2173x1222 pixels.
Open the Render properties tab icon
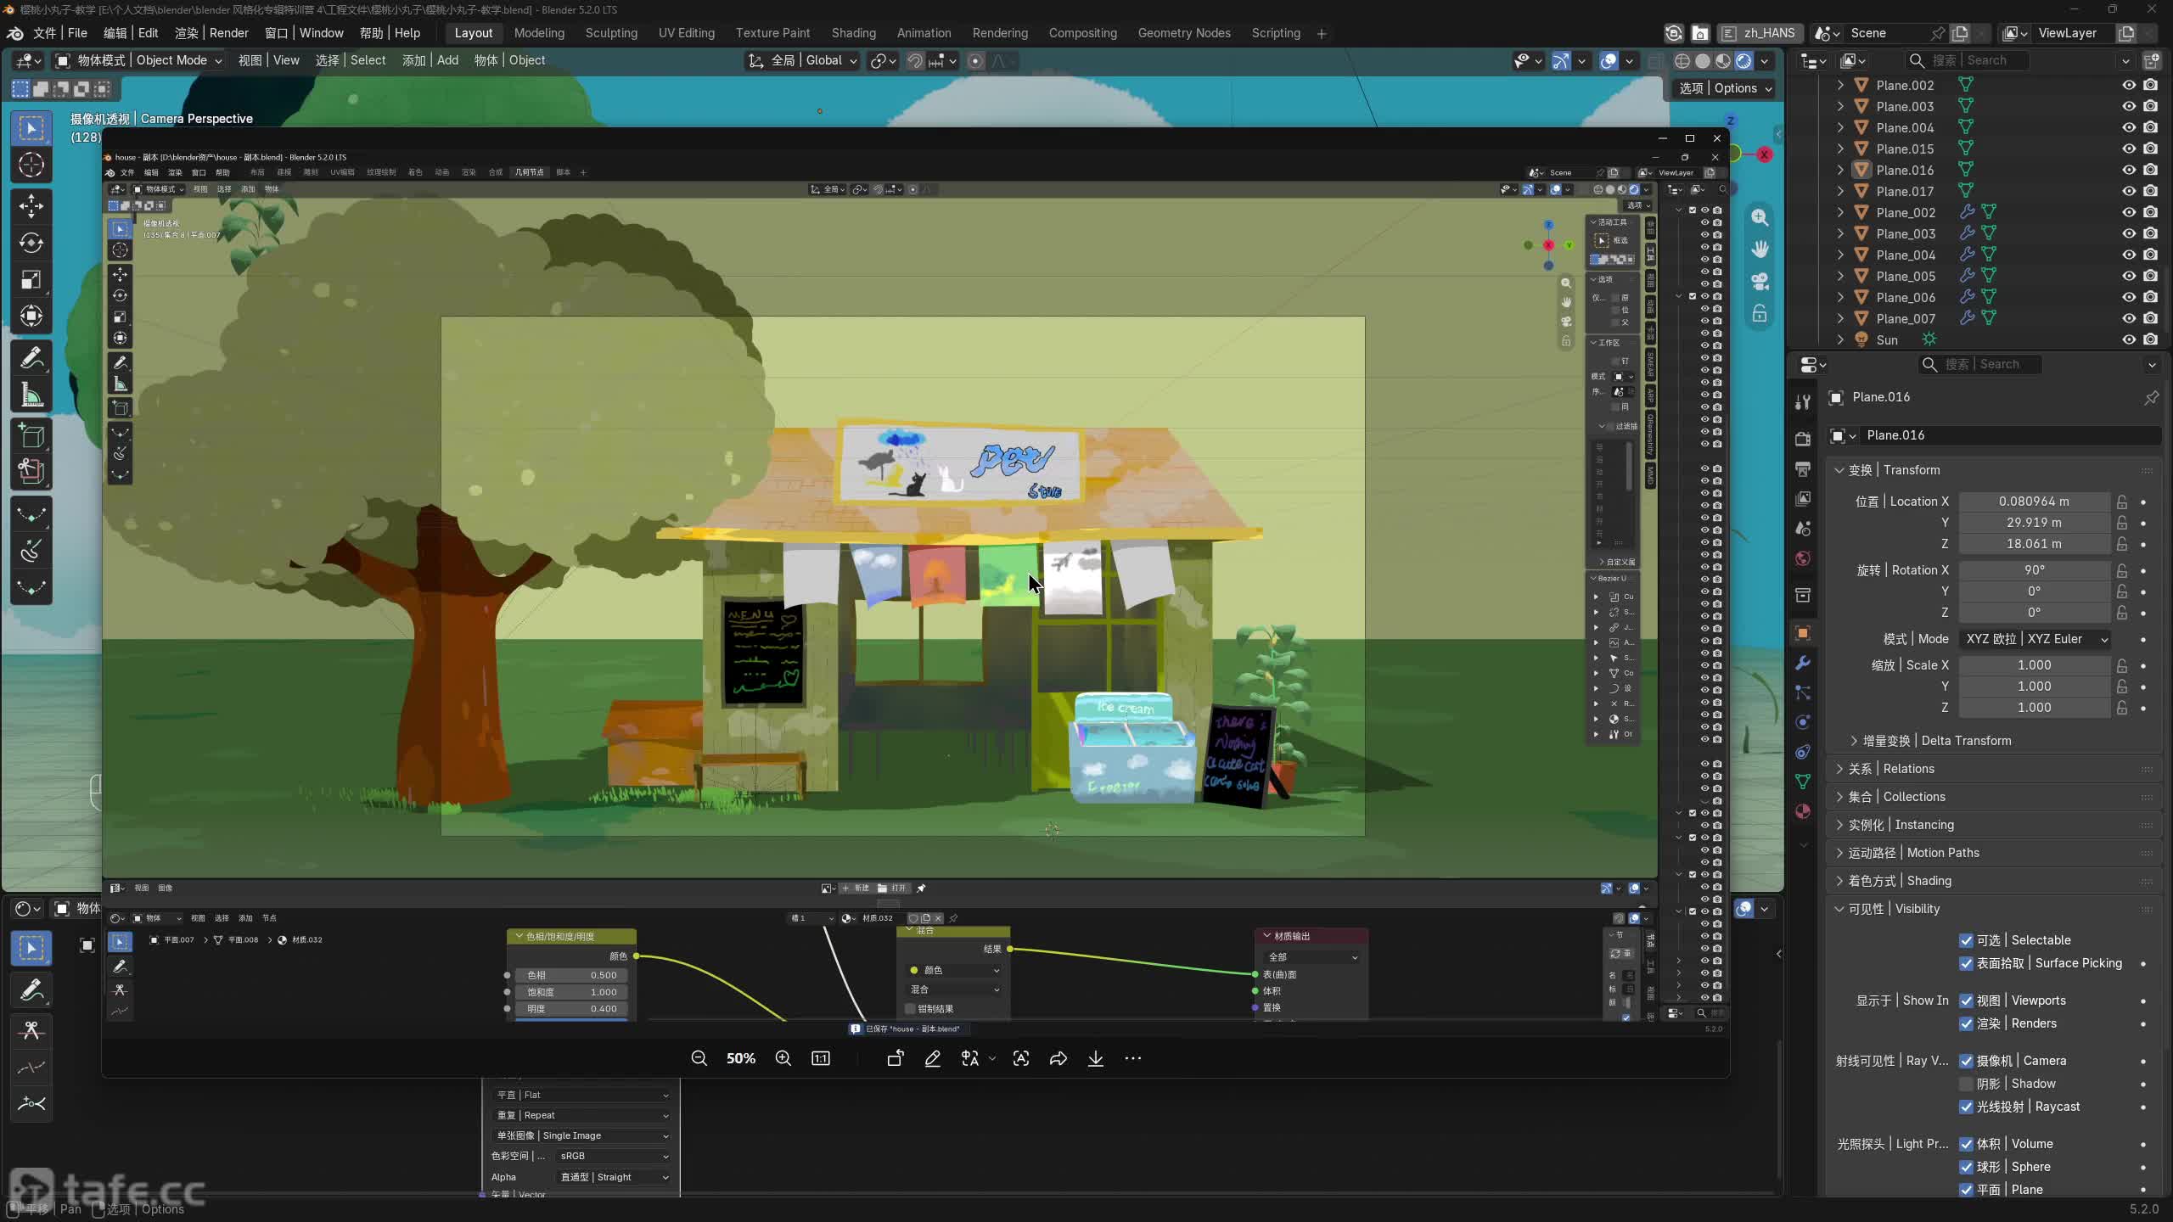click(1803, 439)
